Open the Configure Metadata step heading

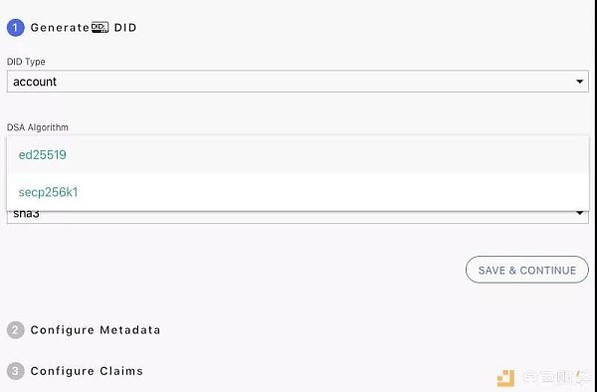[96, 330]
